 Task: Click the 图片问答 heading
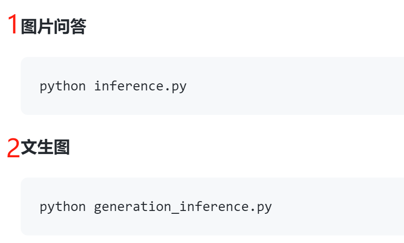[53, 26]
